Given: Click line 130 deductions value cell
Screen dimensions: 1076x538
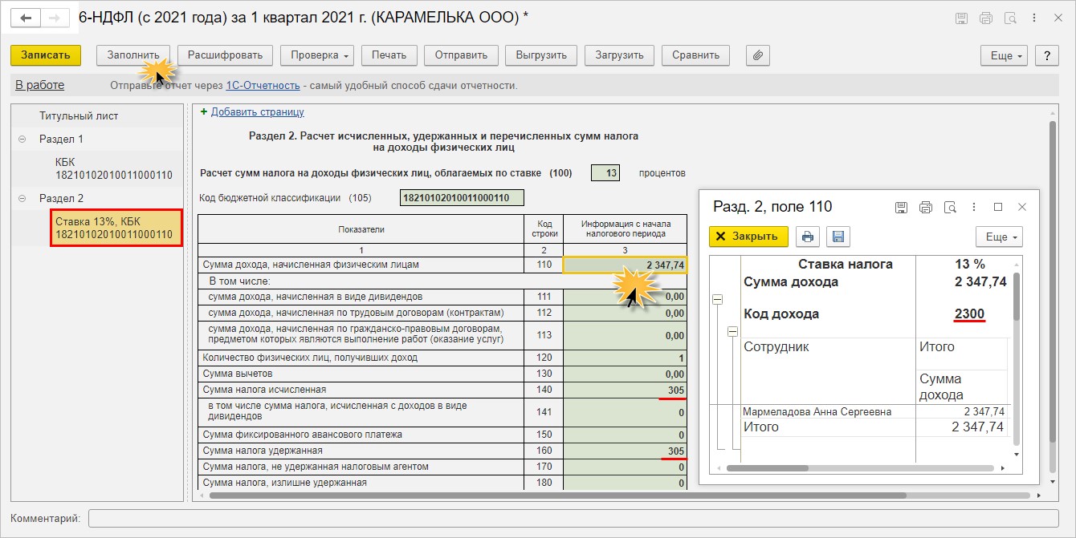Looking at the screenshot, I should pos(626,374).
